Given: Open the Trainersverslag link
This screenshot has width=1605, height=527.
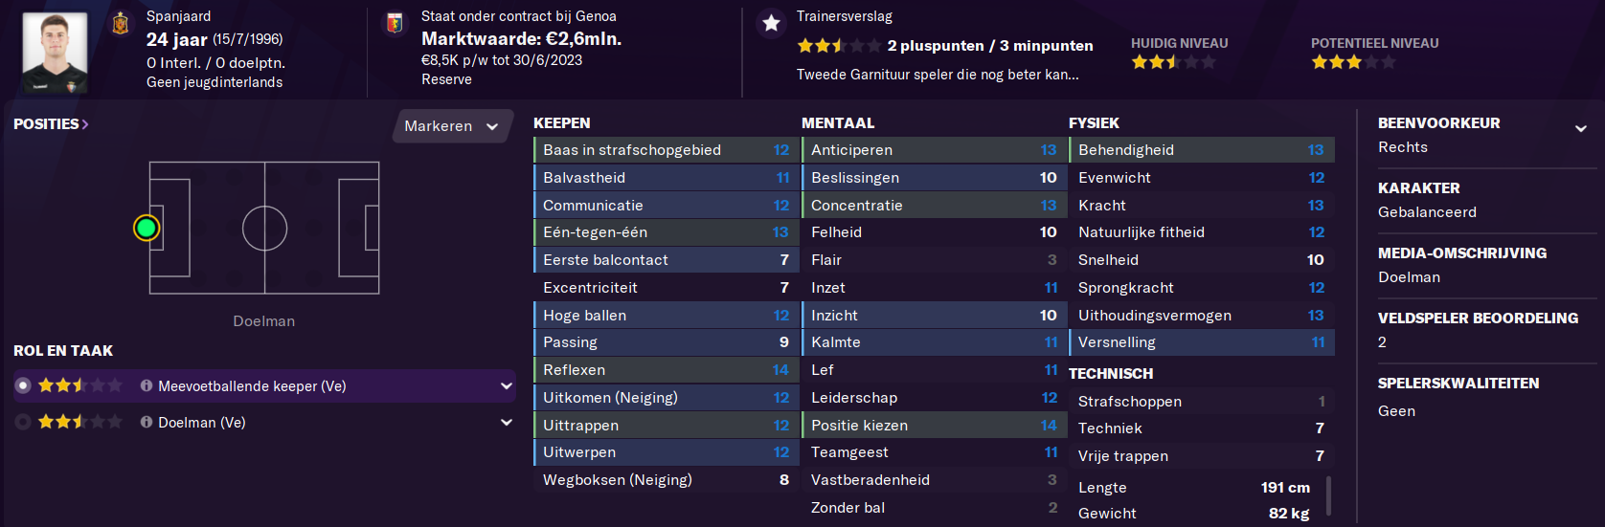Looking at the screenshot, I should click(845, 16).
